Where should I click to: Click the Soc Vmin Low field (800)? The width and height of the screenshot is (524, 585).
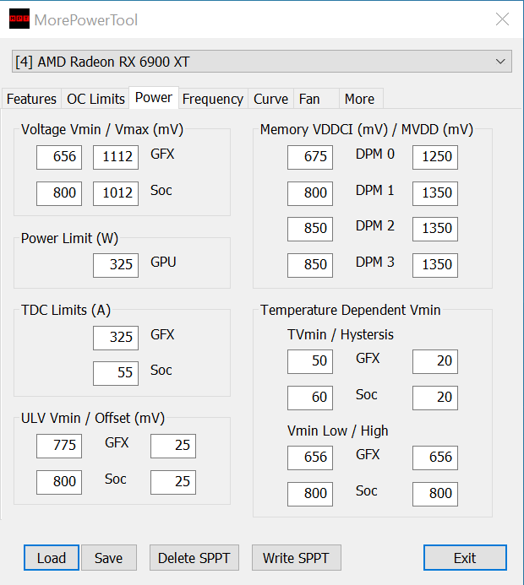point(310,494)
